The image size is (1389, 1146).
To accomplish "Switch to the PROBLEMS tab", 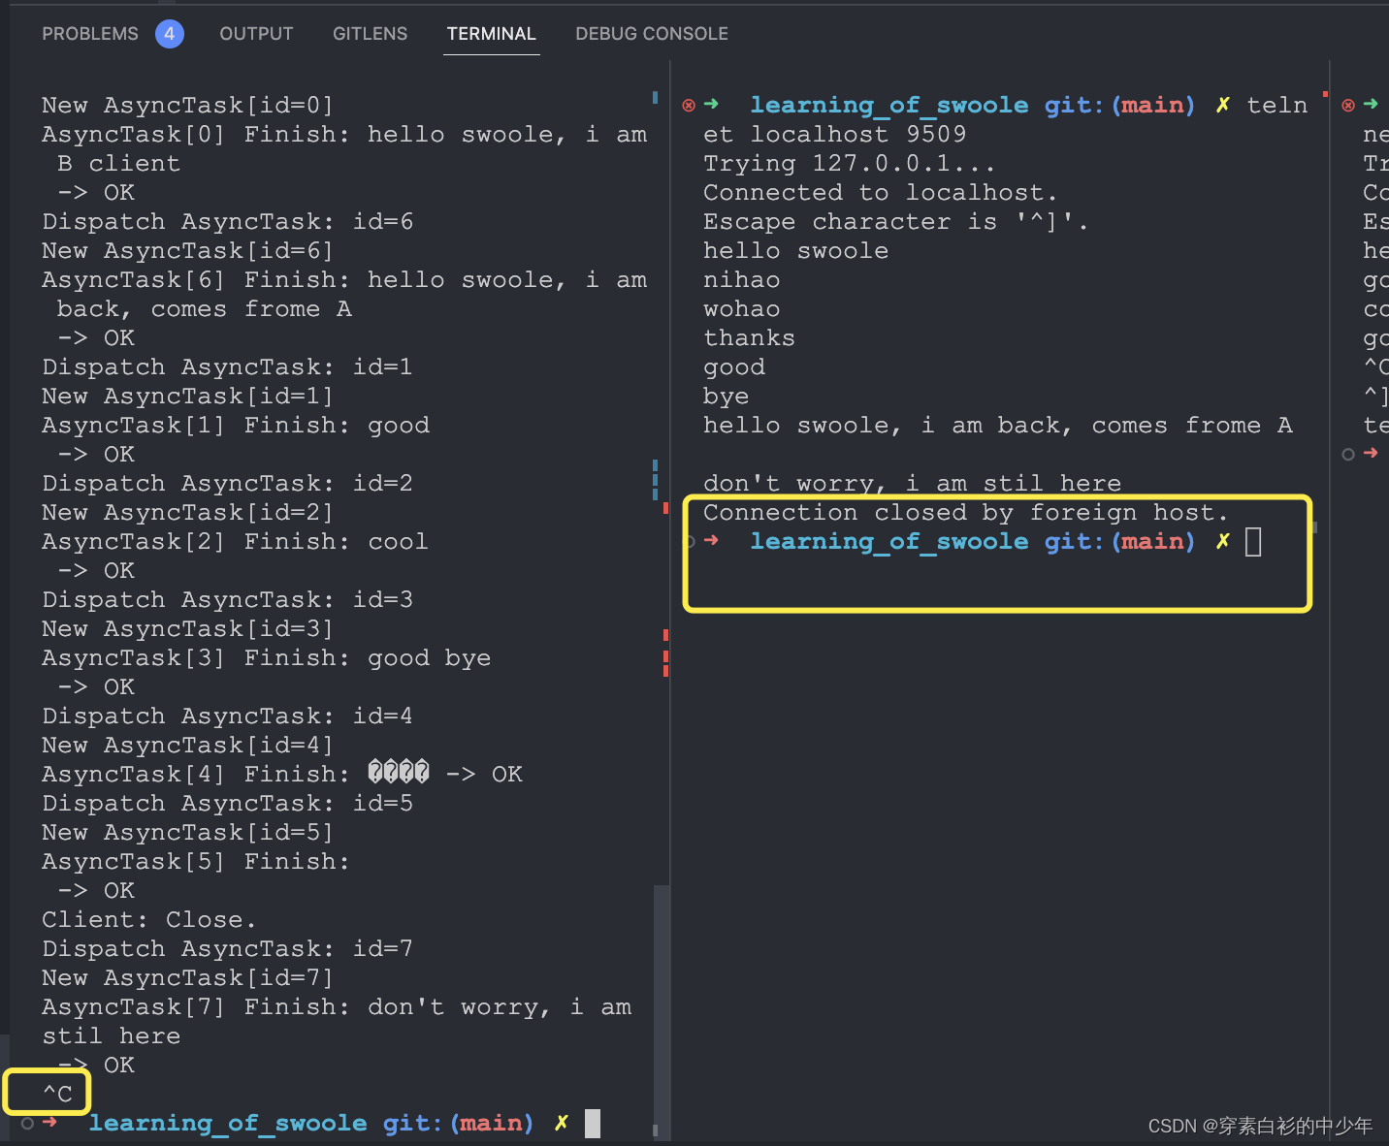I will (x=89, y=33).
